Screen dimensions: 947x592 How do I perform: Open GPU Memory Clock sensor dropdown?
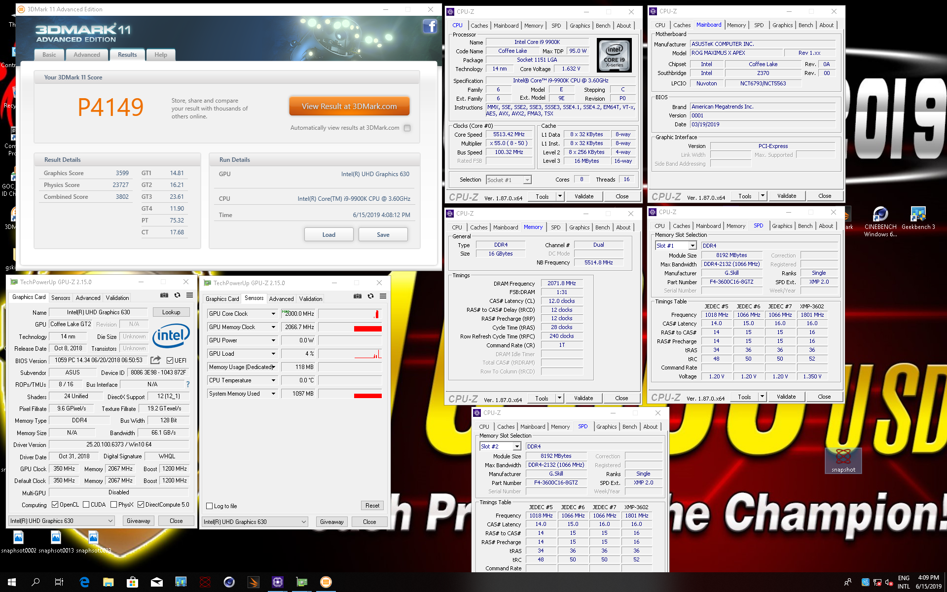[x=273, y=327]
